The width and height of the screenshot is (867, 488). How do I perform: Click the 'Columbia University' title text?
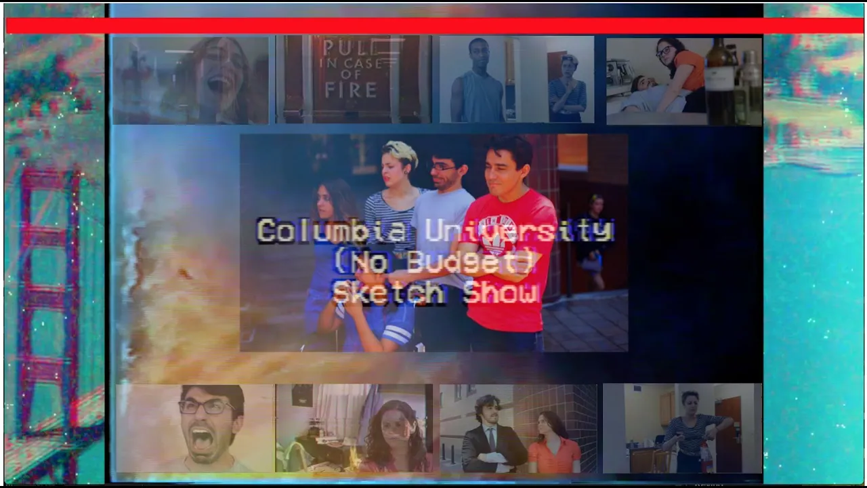(x=435, y=231)
